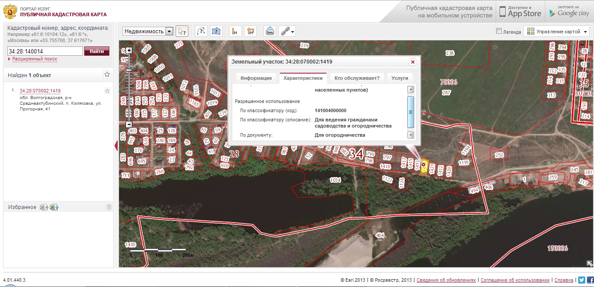
Task: Switch to the Информация tab
Action: (256, 78)
